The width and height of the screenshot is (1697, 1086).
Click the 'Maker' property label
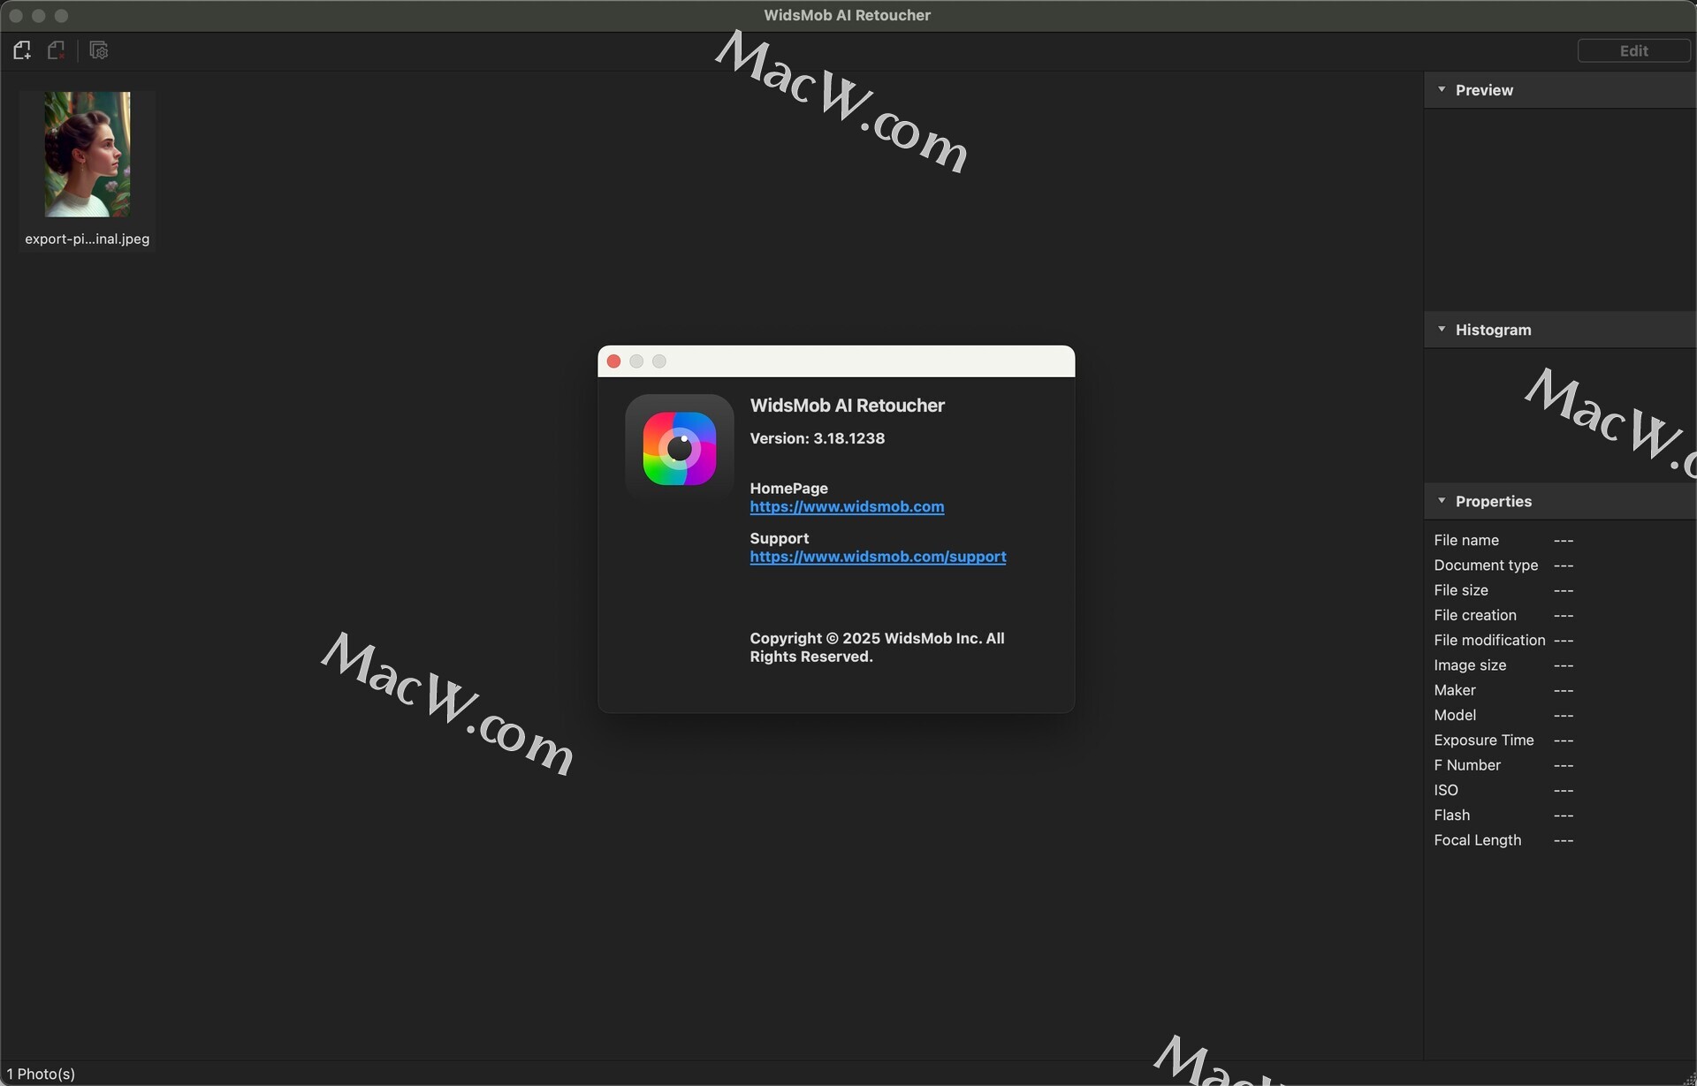(x=1455, y=690)
